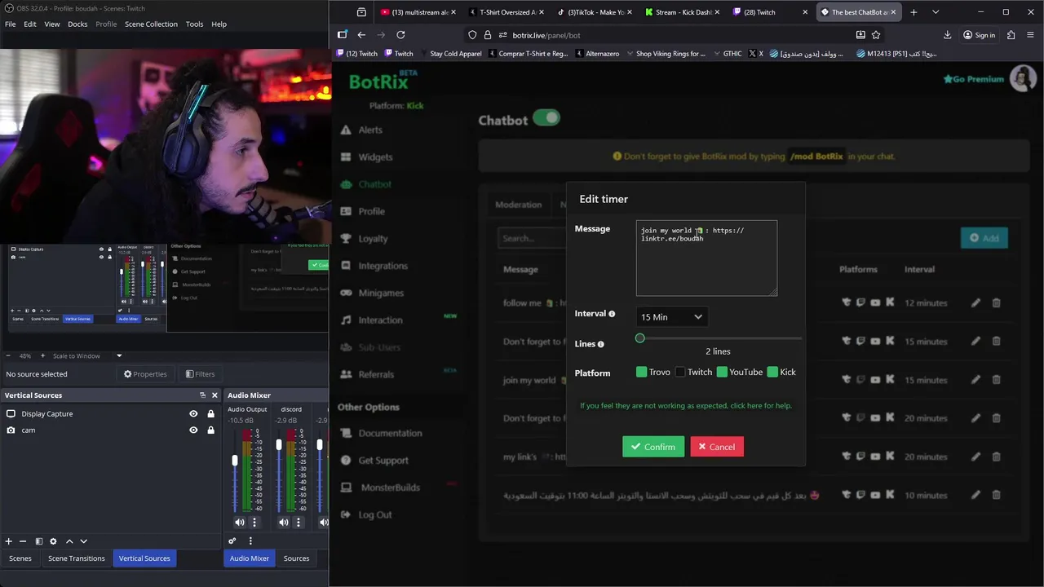The height and width of the screenshot is (587, 1044).
Task: Edit the 'follow me' timer with pencil
Action: click(x=975, y=303)
